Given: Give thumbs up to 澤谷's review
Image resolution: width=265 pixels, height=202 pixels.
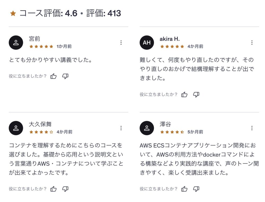Looking at the screenshot, I should click(x=184, y=189).
